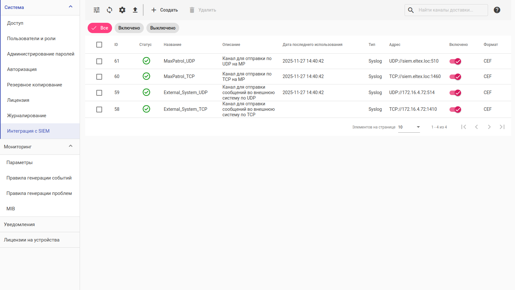Turn off the External_System_UDP toggle
The height and width of the screenshot is (290, 515).
pyautogui.click(x=455, y=93)
